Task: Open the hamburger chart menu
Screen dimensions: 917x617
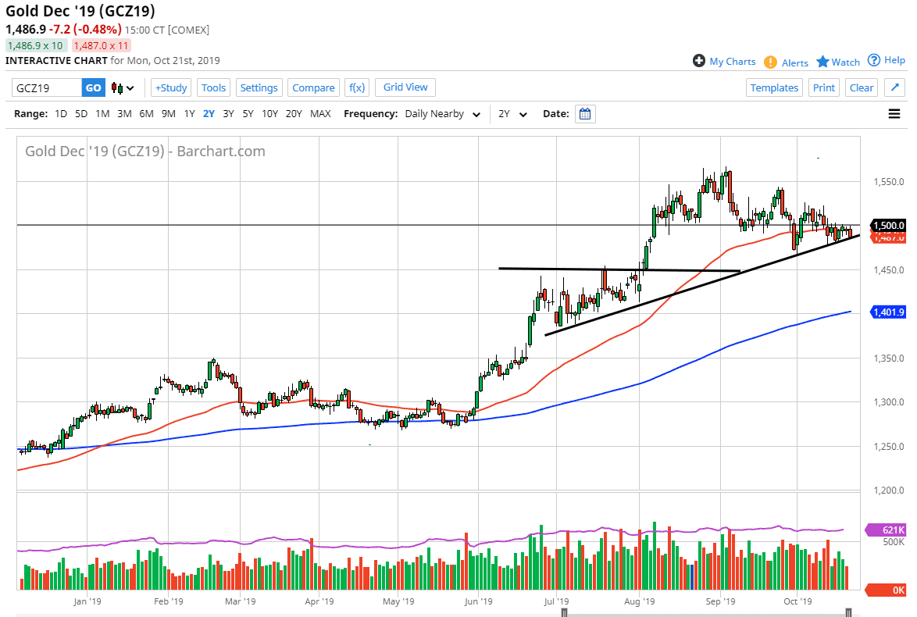Action: coord(893,113)
